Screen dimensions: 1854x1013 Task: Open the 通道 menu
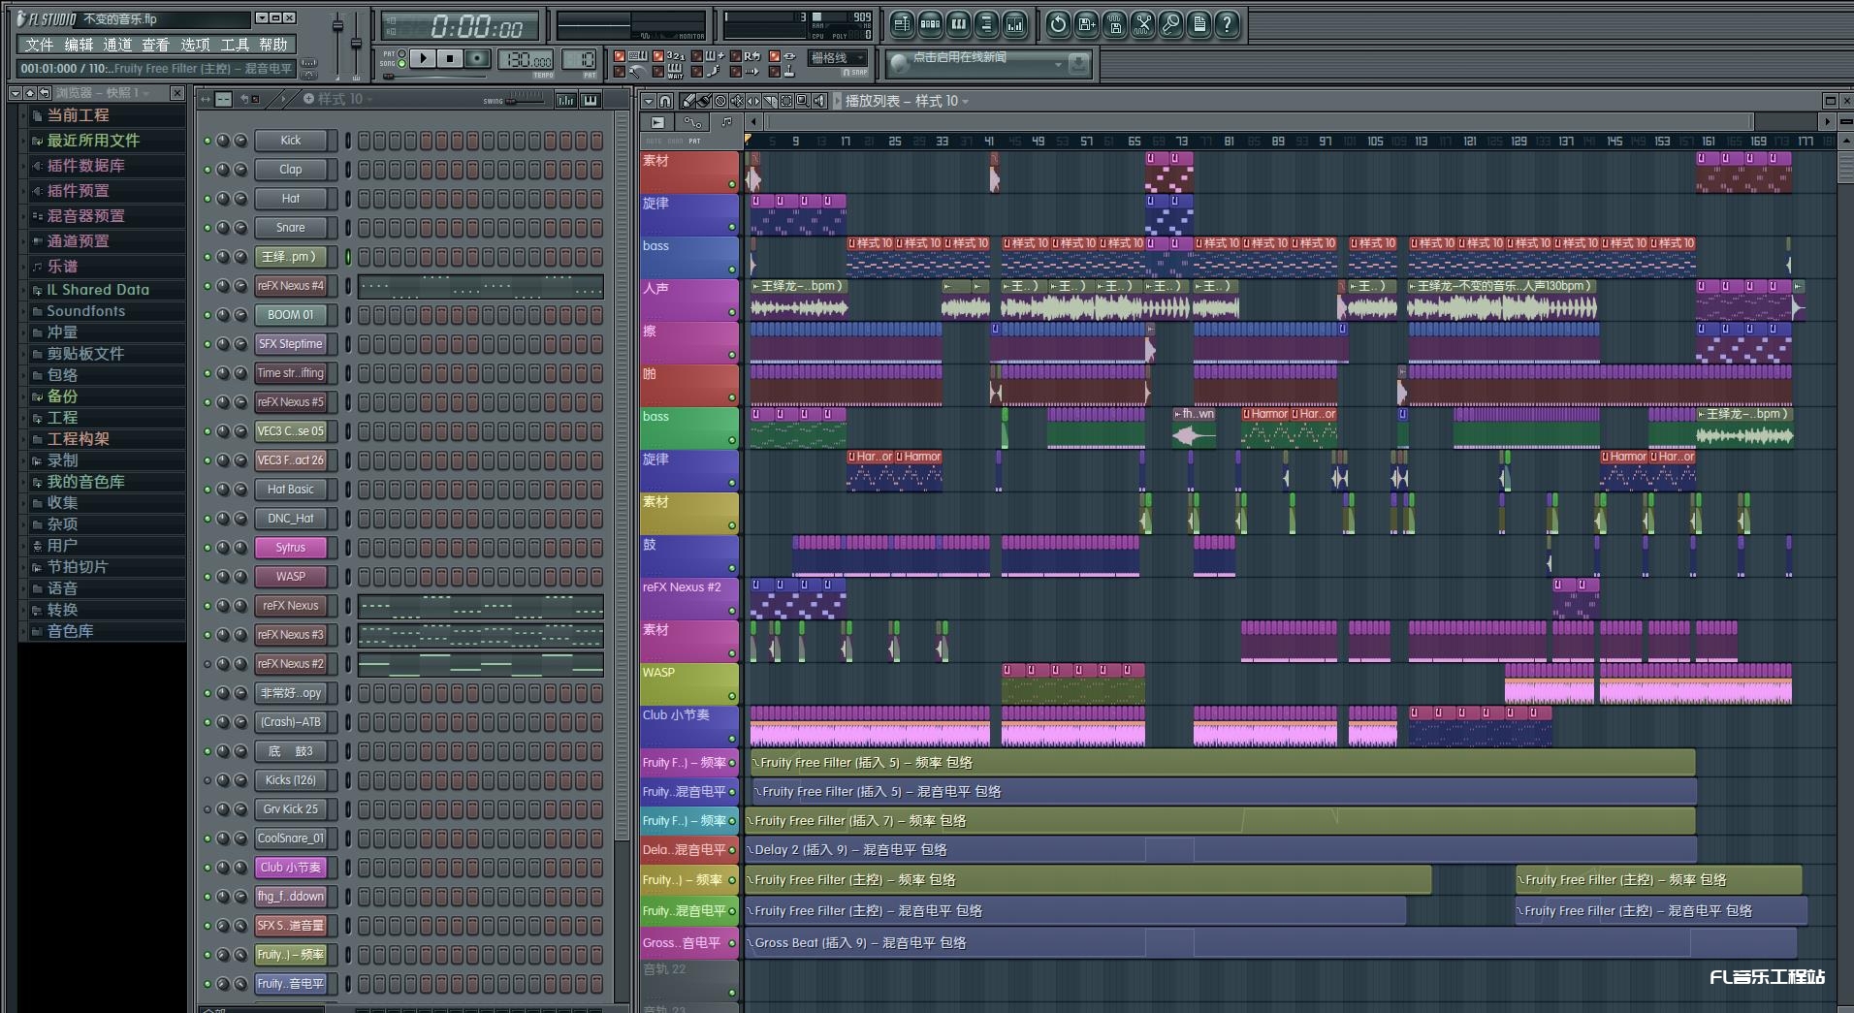click(x=117, y=45)
